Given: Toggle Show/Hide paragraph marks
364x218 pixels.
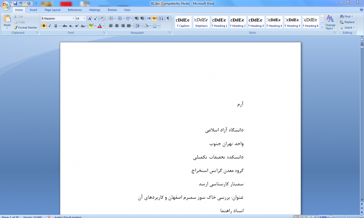Looking at the screenshot, I should pos(168,18).
